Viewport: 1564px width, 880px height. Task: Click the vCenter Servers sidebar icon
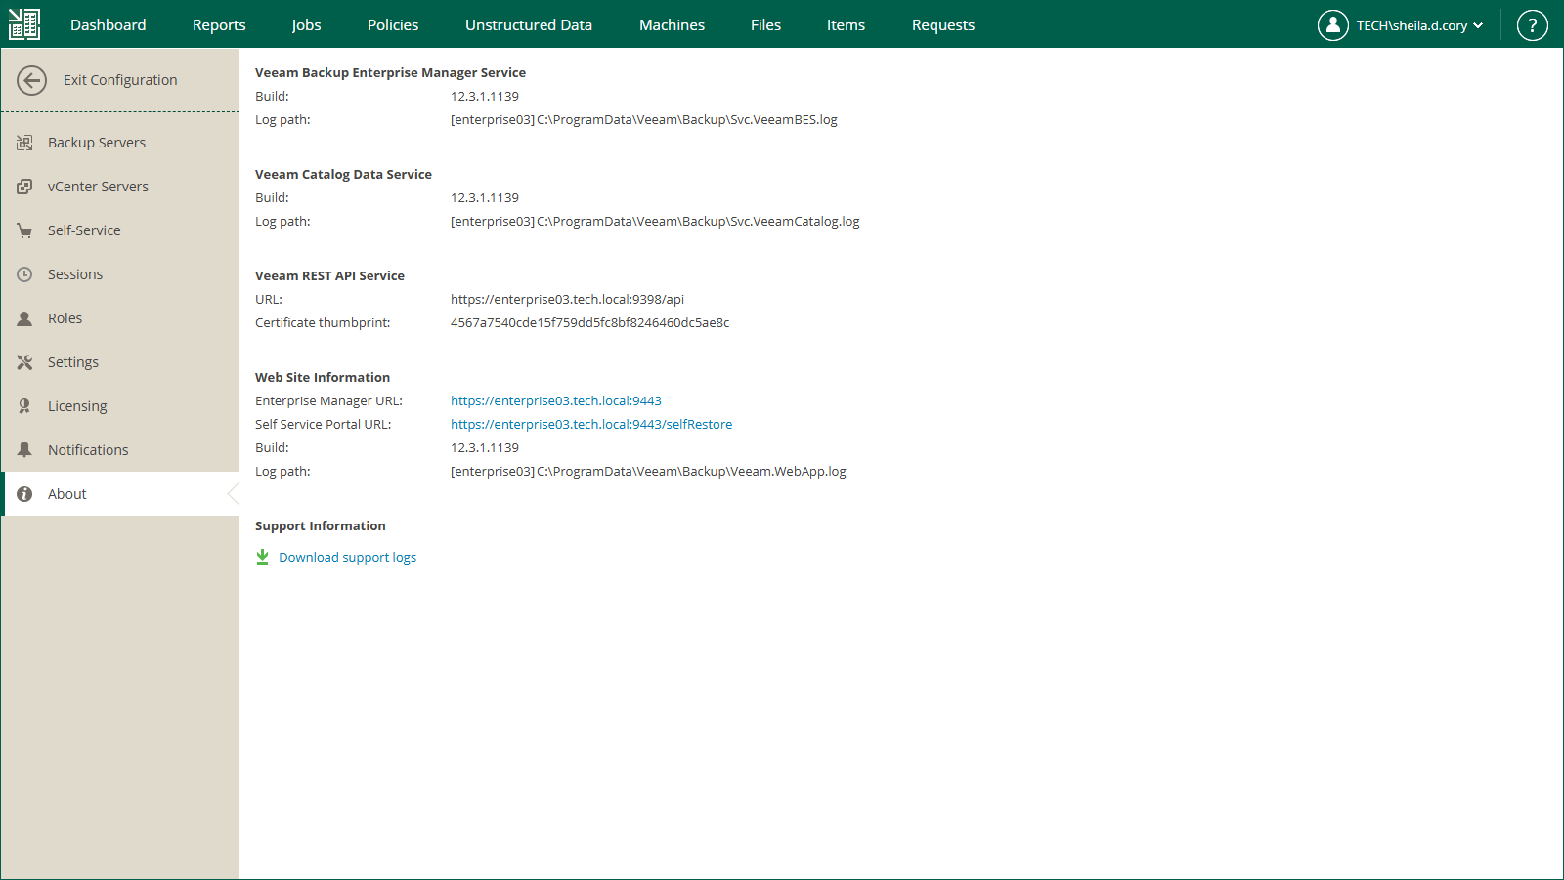[x=24, y=187]
